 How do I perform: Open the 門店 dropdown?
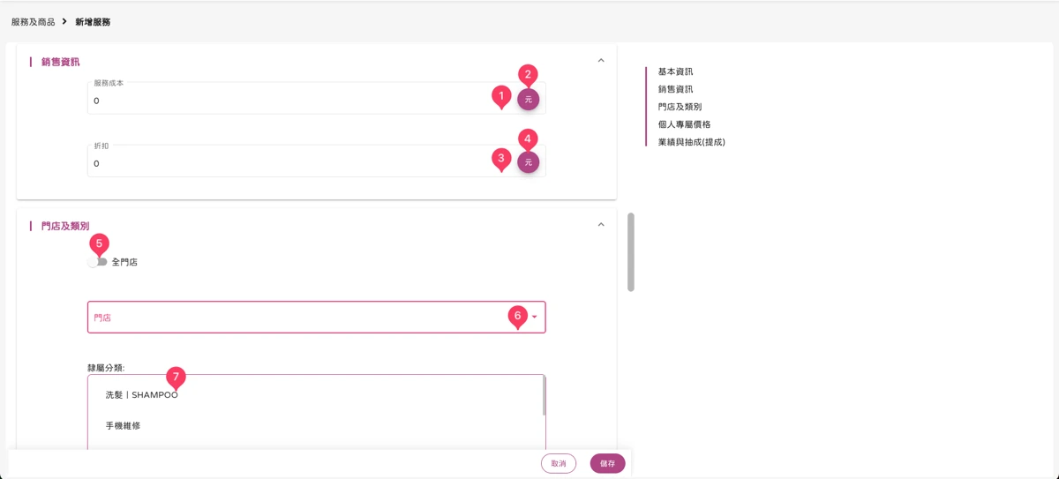(x=316, y=318)
